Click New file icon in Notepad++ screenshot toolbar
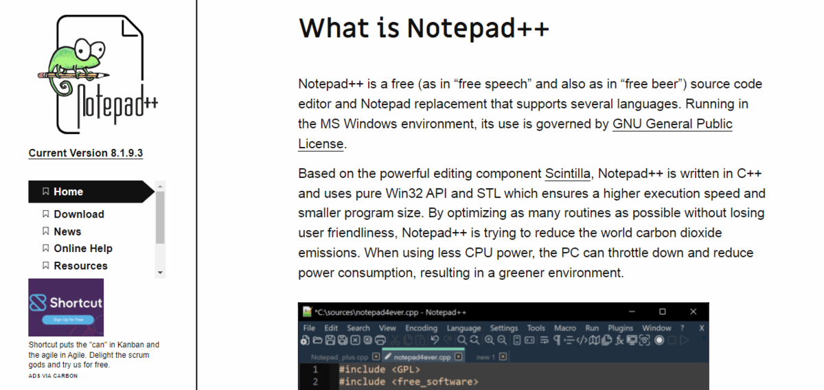 pyautogui.click(x=305, y=340)
